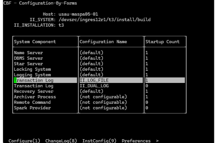Expand more menu options with > arrow

tap(158, 141)
